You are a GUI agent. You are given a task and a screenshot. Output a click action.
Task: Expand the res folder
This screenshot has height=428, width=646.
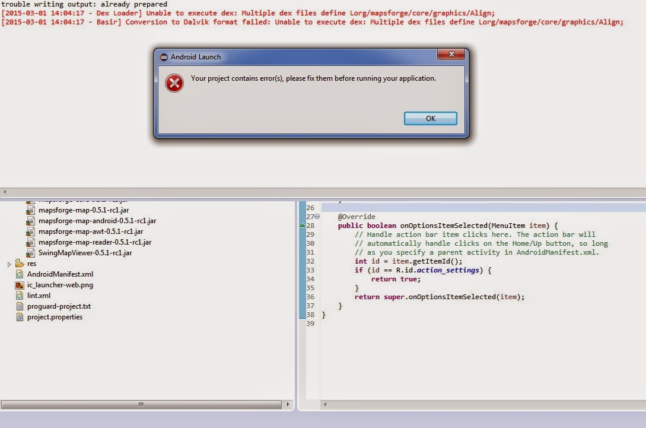tap(9, 264)
